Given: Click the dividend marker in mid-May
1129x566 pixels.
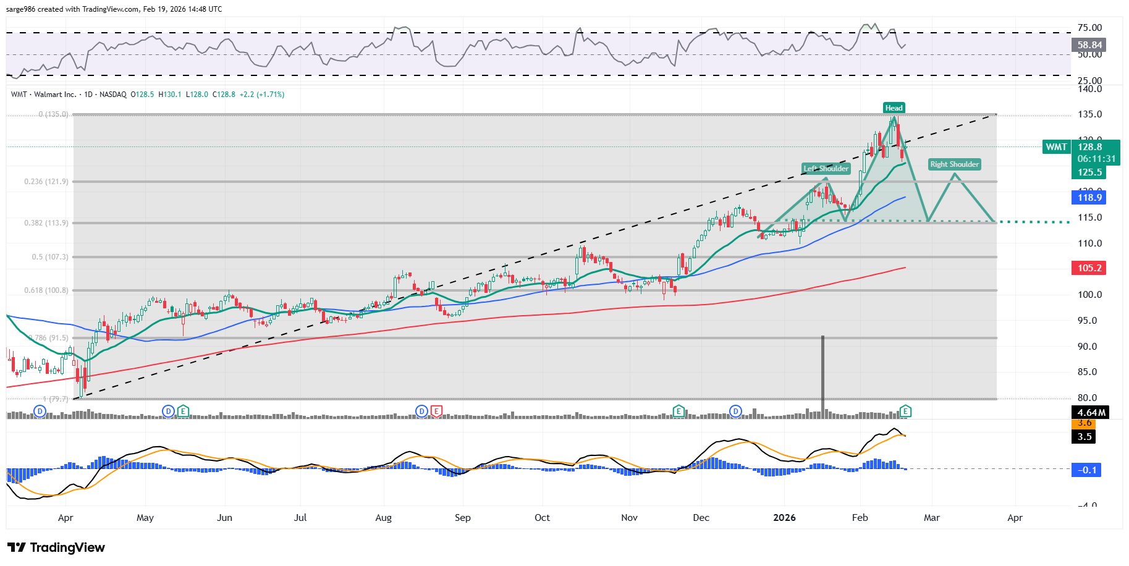Looking at the screenshot, I should coord(168,411).
